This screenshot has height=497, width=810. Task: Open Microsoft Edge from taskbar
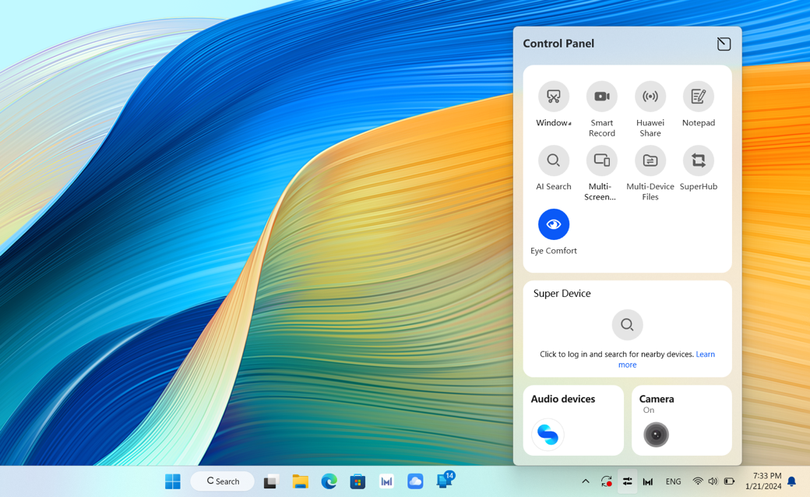(329, 481)
